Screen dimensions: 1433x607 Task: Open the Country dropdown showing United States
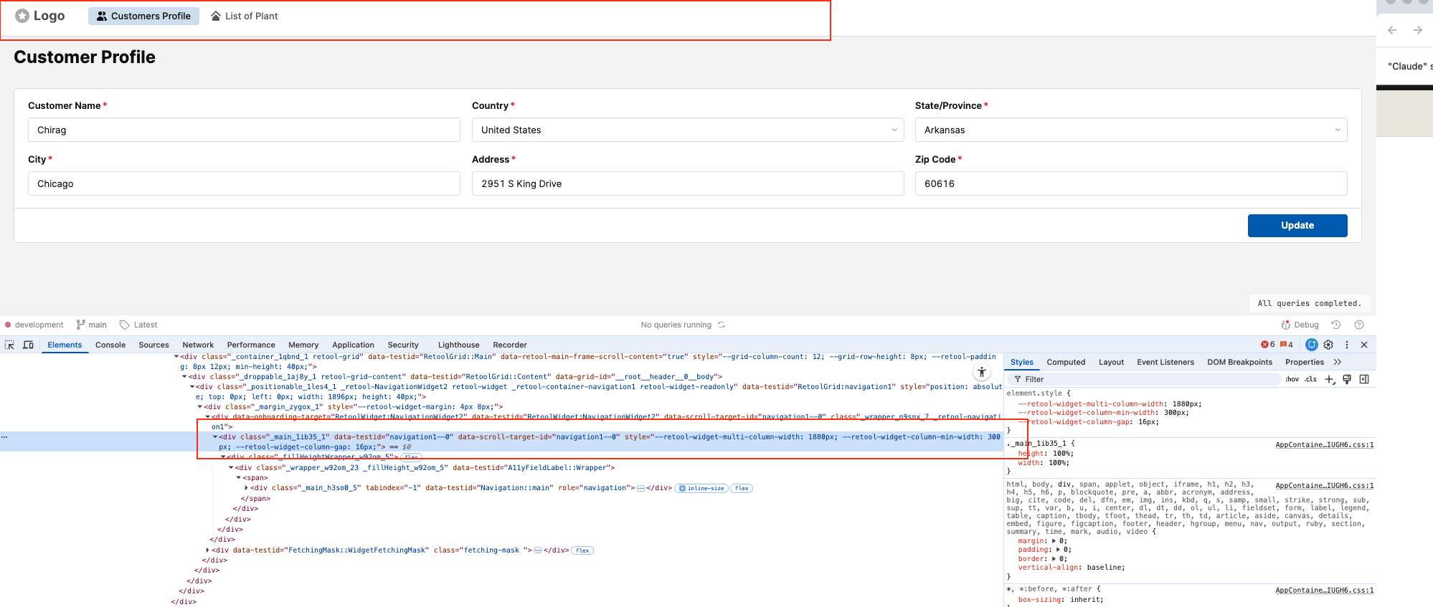click(x=687, y=130)
